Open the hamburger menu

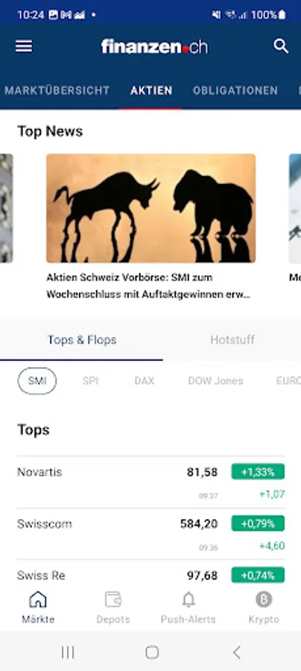pos(24,46)
